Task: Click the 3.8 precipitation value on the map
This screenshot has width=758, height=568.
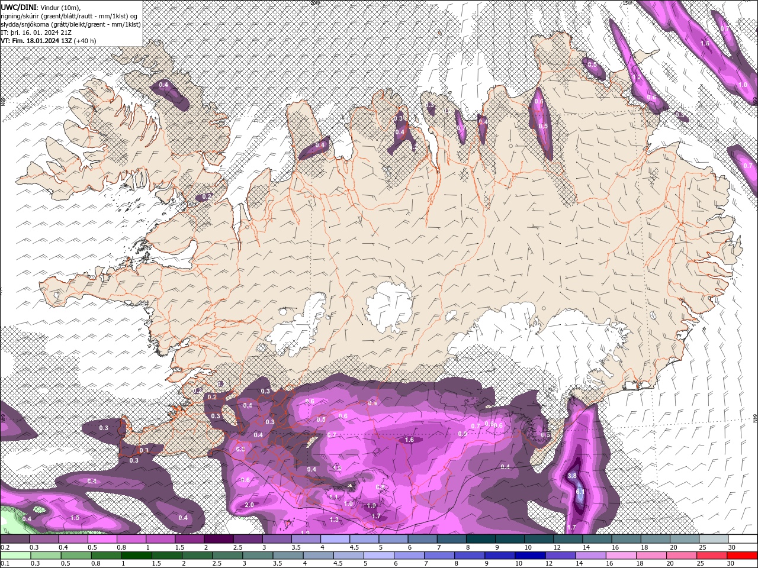Action: 572,476
